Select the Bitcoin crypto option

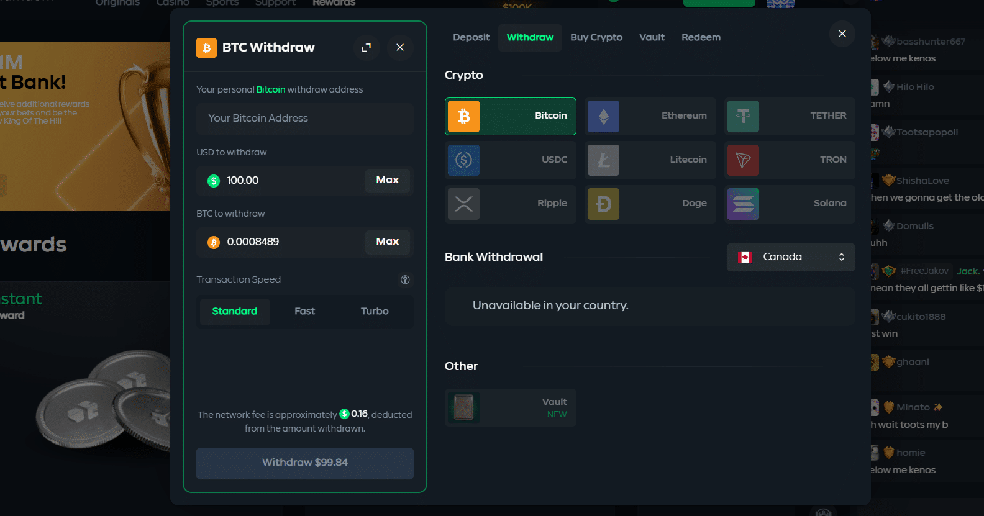coord(510,116)
